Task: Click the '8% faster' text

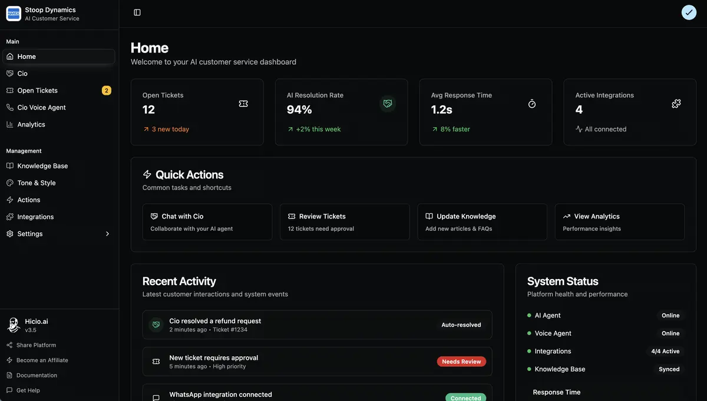Action: point(455,129)
